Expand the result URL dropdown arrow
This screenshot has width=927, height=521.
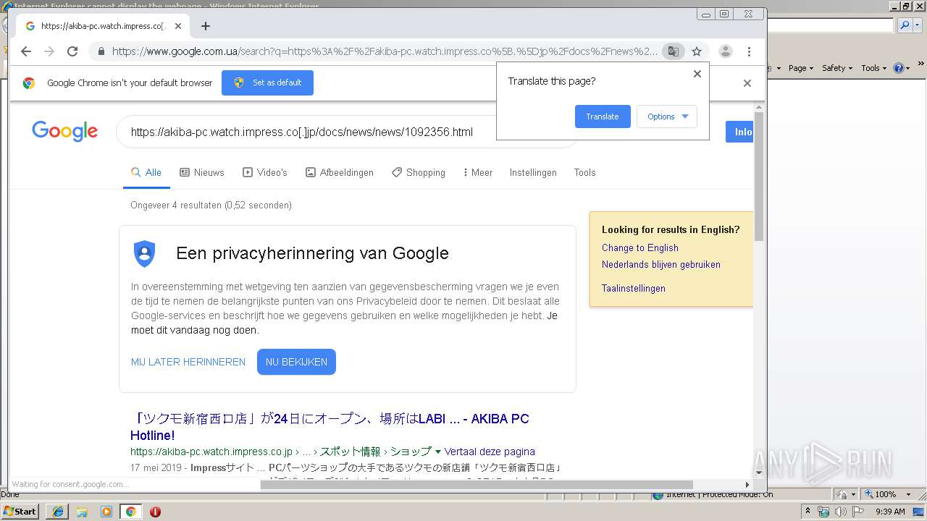pyautogui.click(x=437, y=452)
